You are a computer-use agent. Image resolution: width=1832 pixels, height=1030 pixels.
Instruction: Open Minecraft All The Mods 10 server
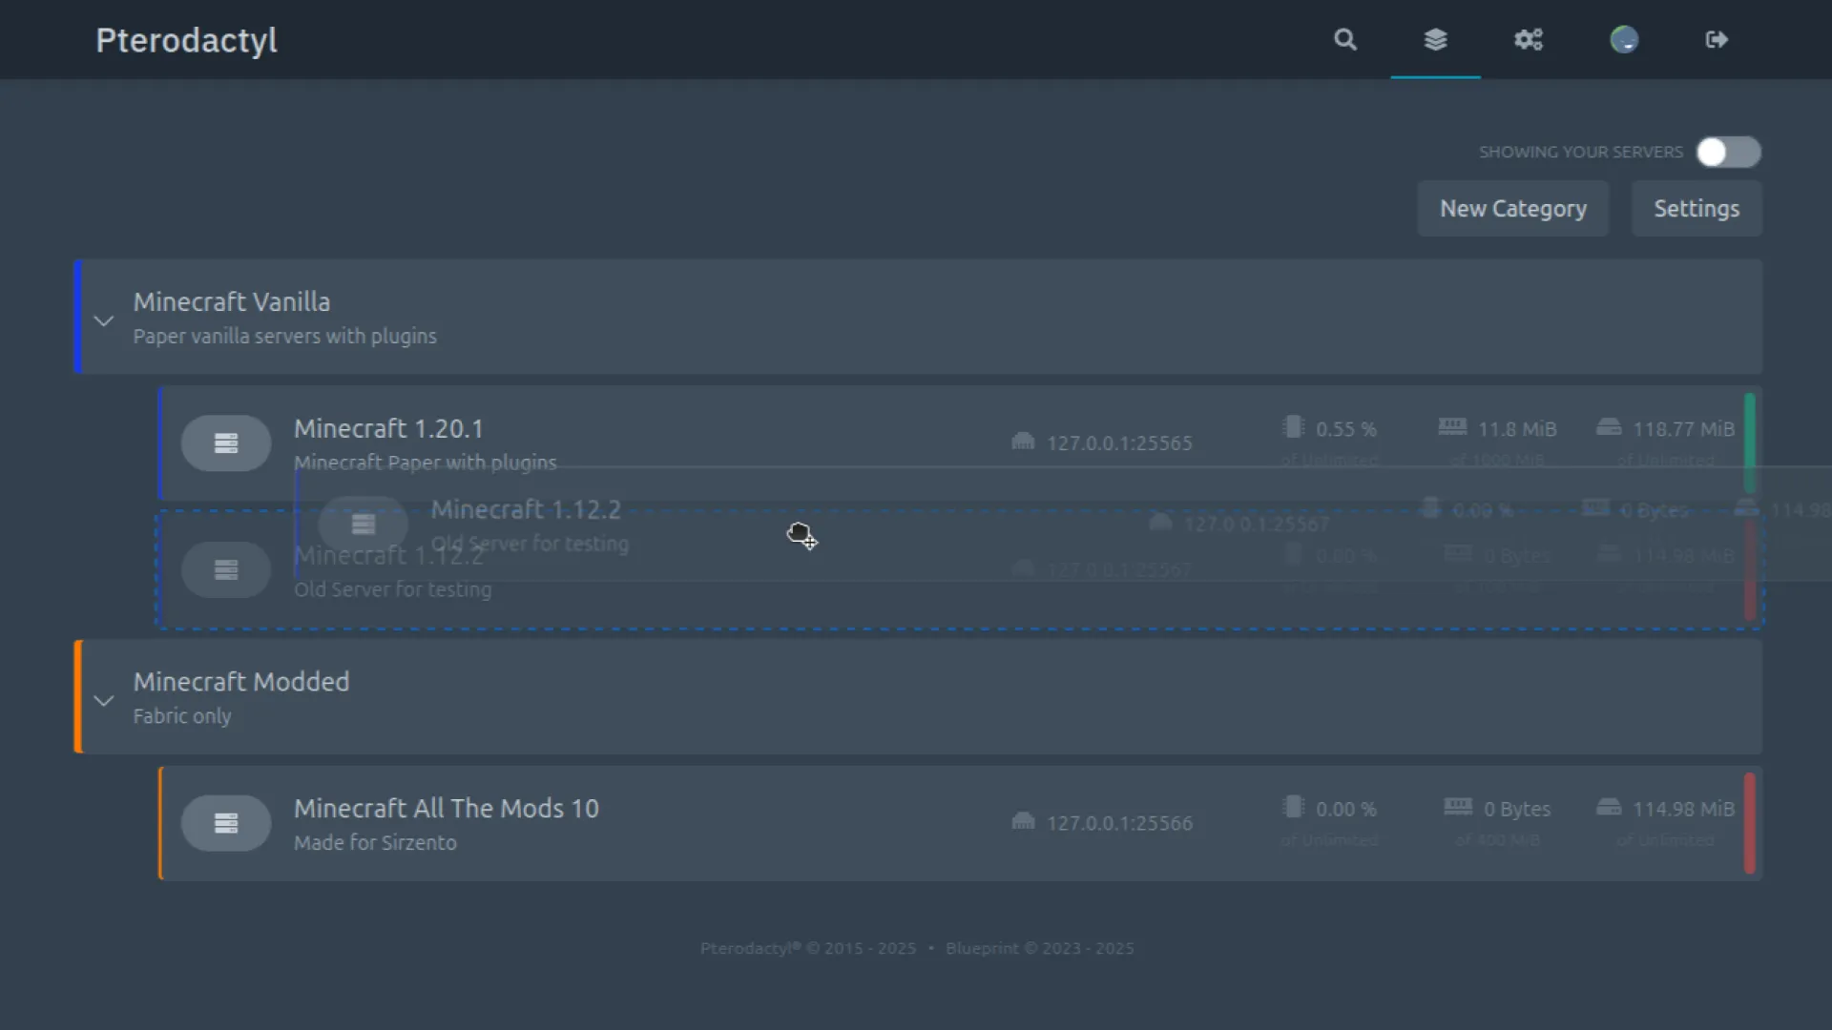(x=446, y=809)
